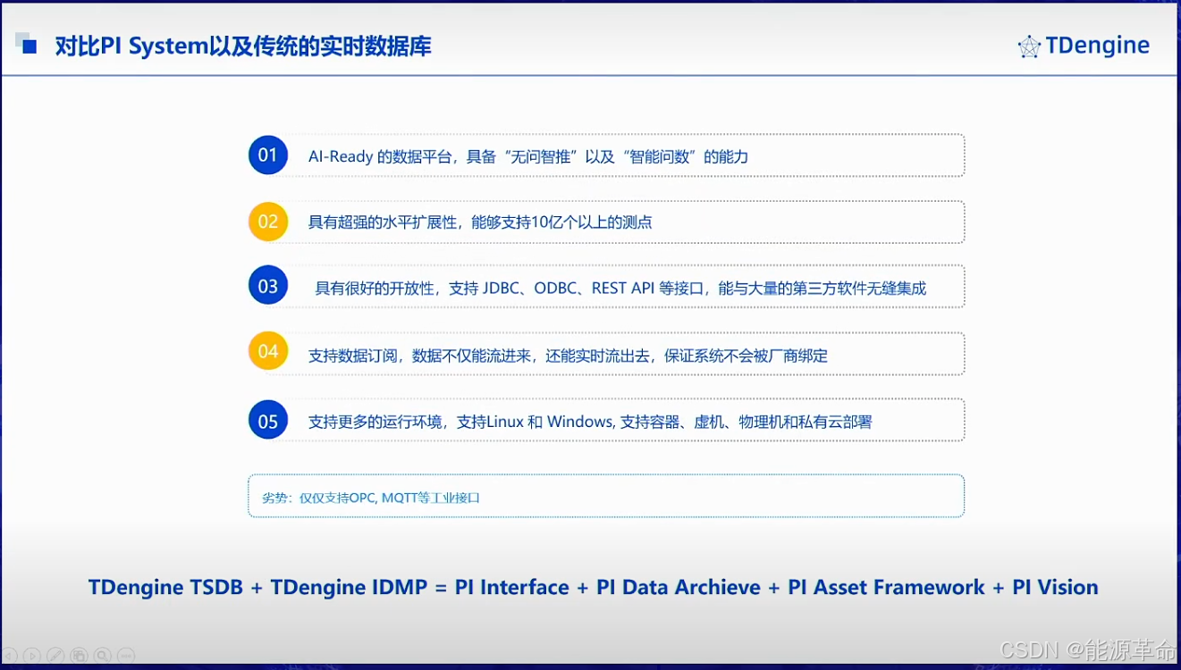
Task: Show all slides overview icon
Action: click(79, 656)
